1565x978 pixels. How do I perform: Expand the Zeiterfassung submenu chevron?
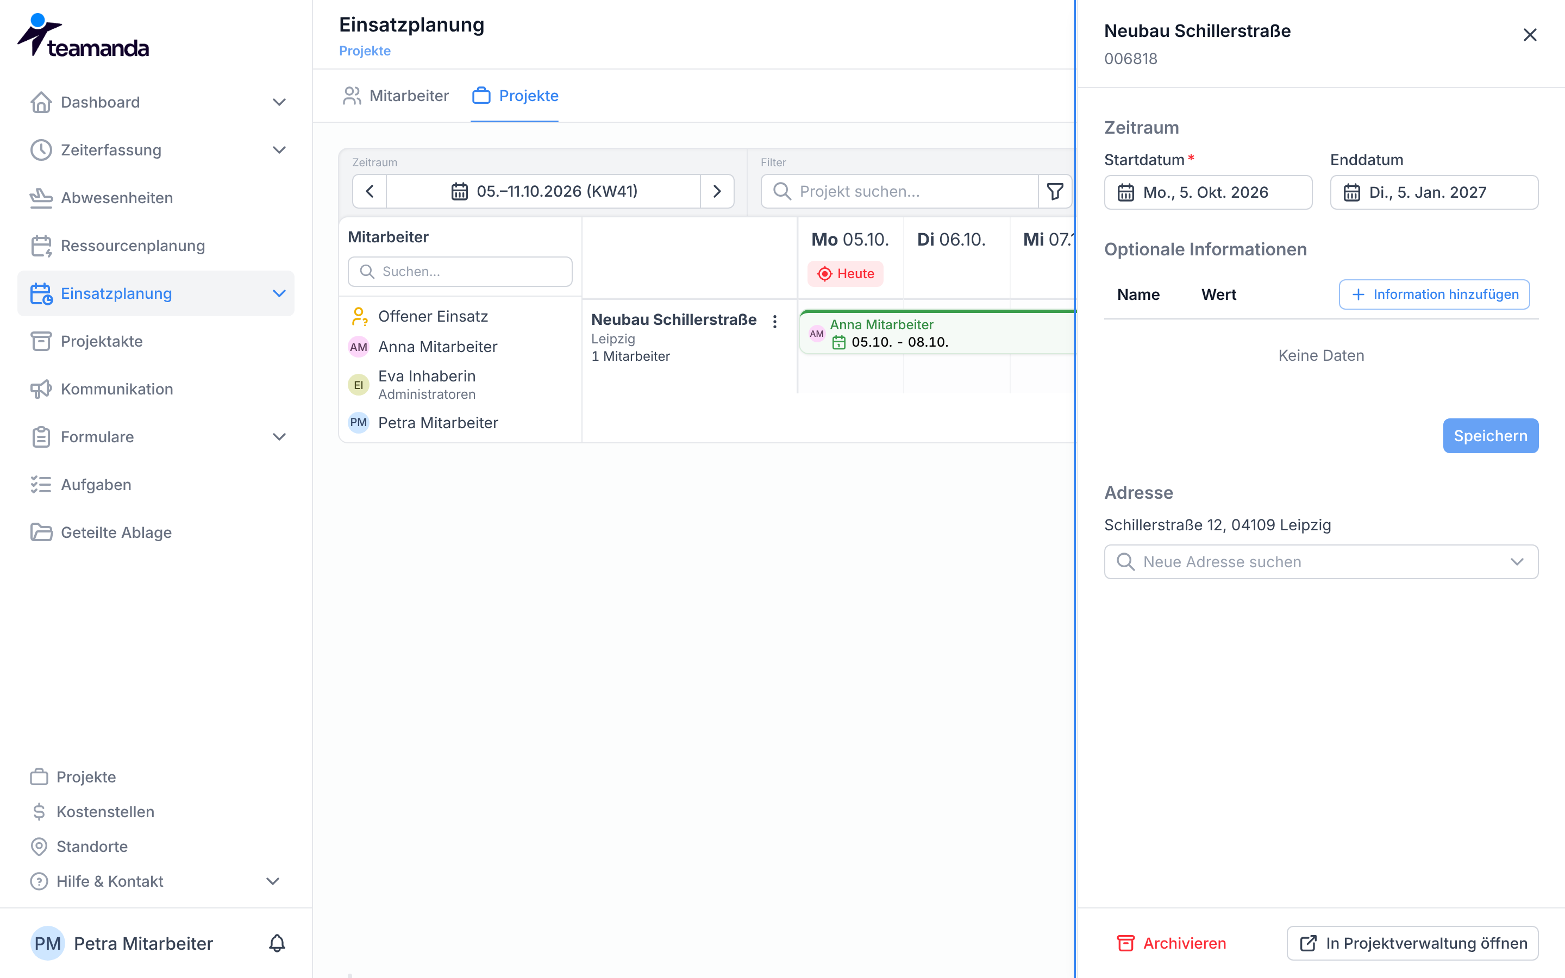pos(279,150)
